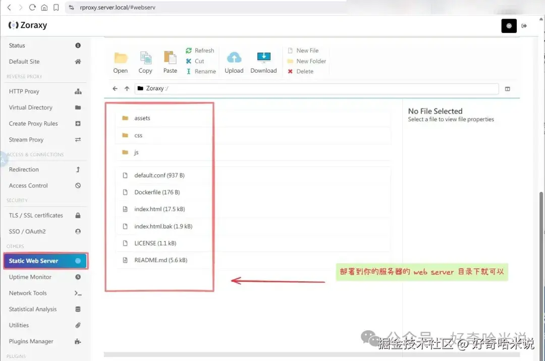545x361 pixels.
Task: Open TLS / SSL certificates page
Action: (45, 215)
